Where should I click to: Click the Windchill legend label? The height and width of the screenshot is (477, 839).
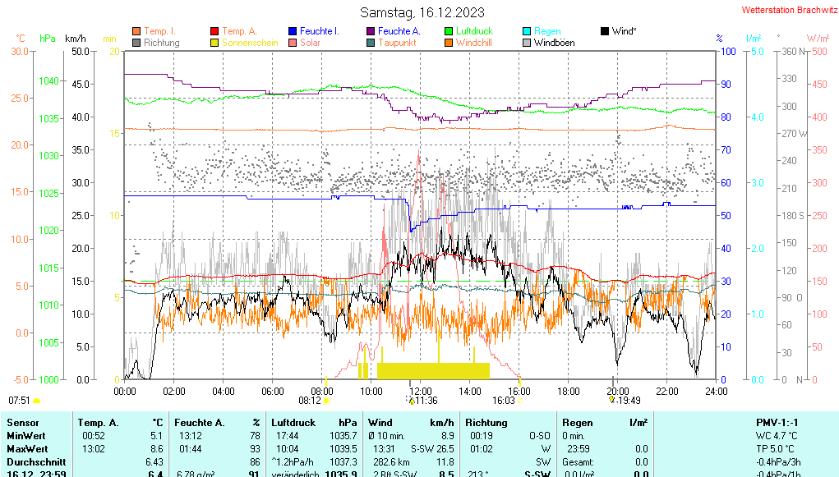point(473,43)
